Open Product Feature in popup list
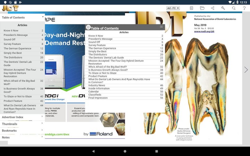250x156 pixels. tap(125, 76)
